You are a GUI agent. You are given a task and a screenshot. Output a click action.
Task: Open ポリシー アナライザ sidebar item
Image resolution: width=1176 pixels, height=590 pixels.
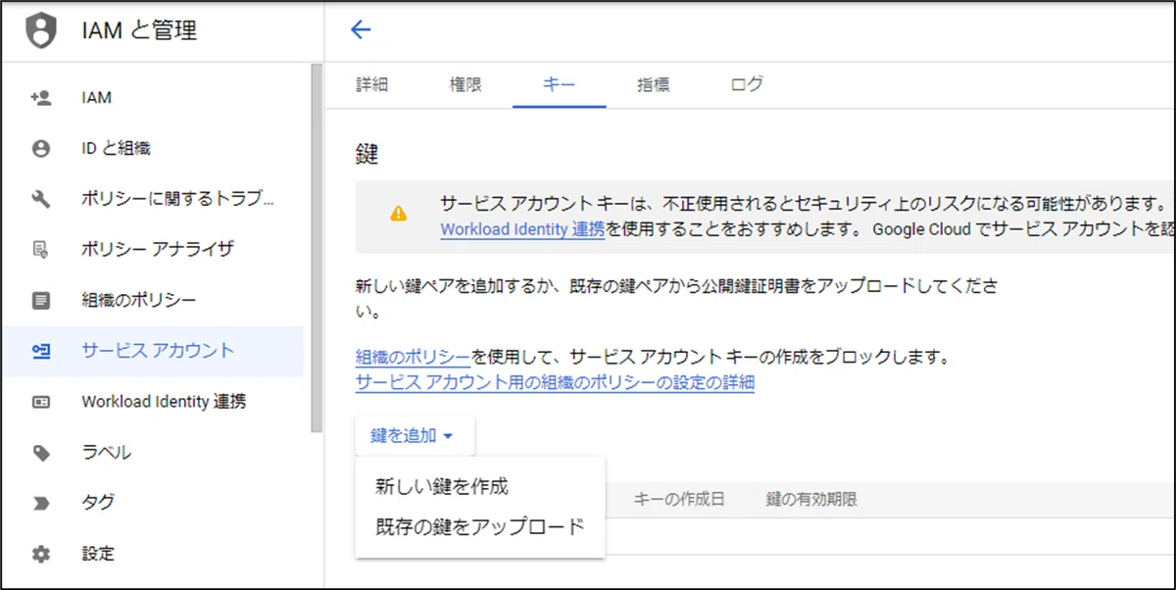coord(153,249)
